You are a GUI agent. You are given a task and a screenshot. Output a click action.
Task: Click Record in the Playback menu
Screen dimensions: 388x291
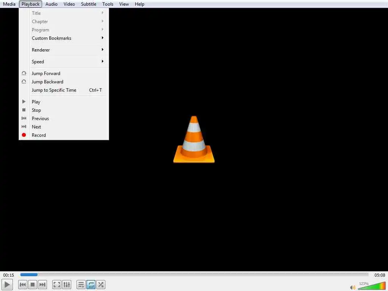pyautogui.click(x=64, y=135)
